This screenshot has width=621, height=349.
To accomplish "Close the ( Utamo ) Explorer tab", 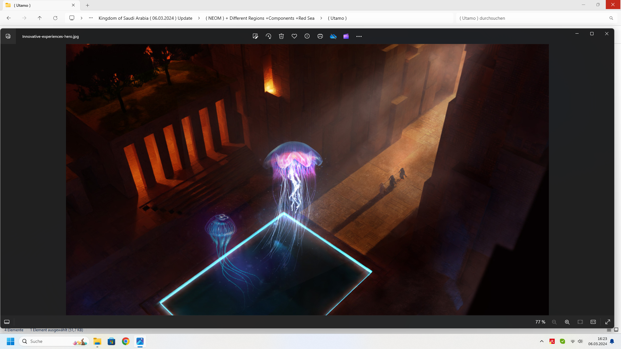I will tap(73, 5).
